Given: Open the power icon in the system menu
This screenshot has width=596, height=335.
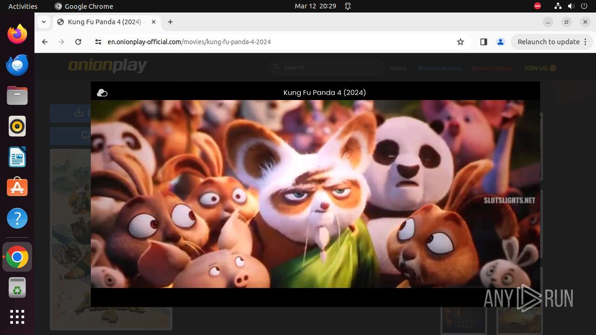Looking at the screenshot, I should [584, 6].
